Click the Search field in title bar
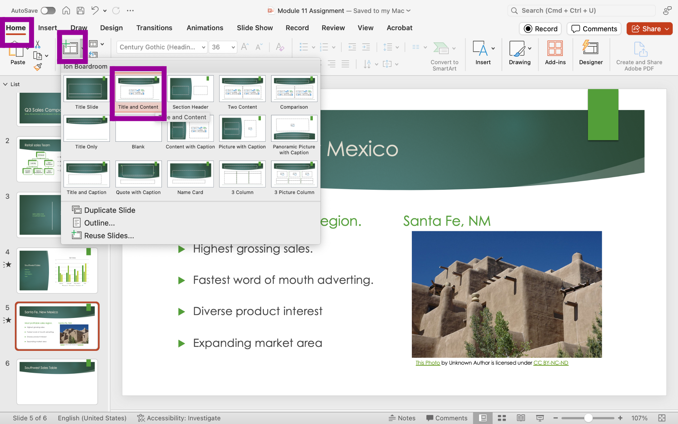 tap(581, 11)
